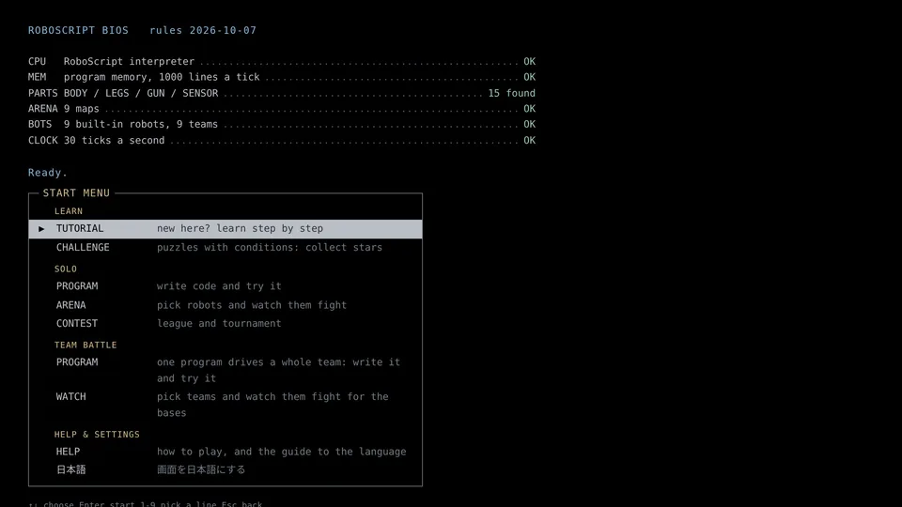Viewport: 902px width, 507px height.
Task: Click 'league and tournament' description
Action: 219,324
